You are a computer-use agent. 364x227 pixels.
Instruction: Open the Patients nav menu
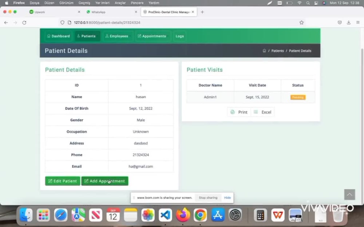[x=87, y=36]
